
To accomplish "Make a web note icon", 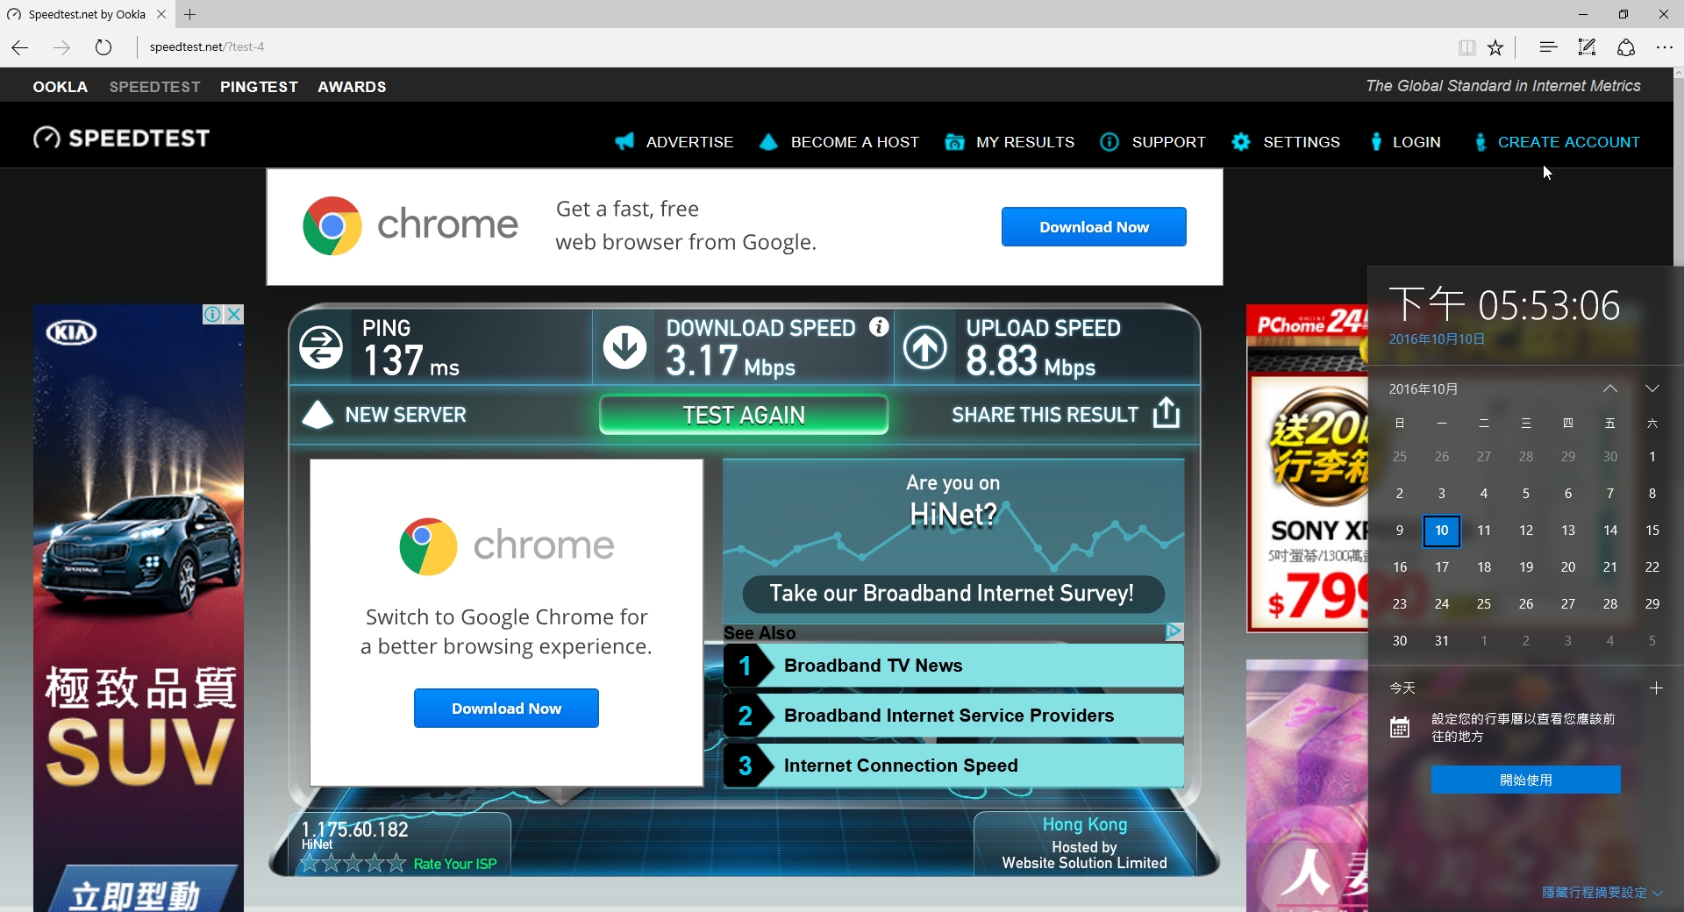I will coord(1587,47).
